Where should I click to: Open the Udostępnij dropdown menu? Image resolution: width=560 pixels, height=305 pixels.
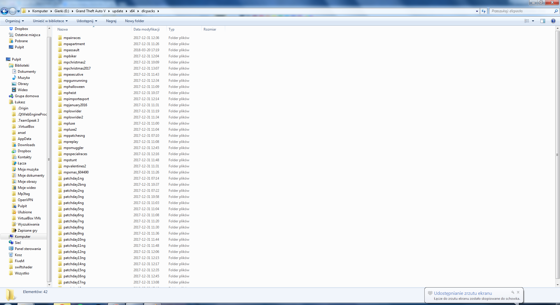[87, 21]
